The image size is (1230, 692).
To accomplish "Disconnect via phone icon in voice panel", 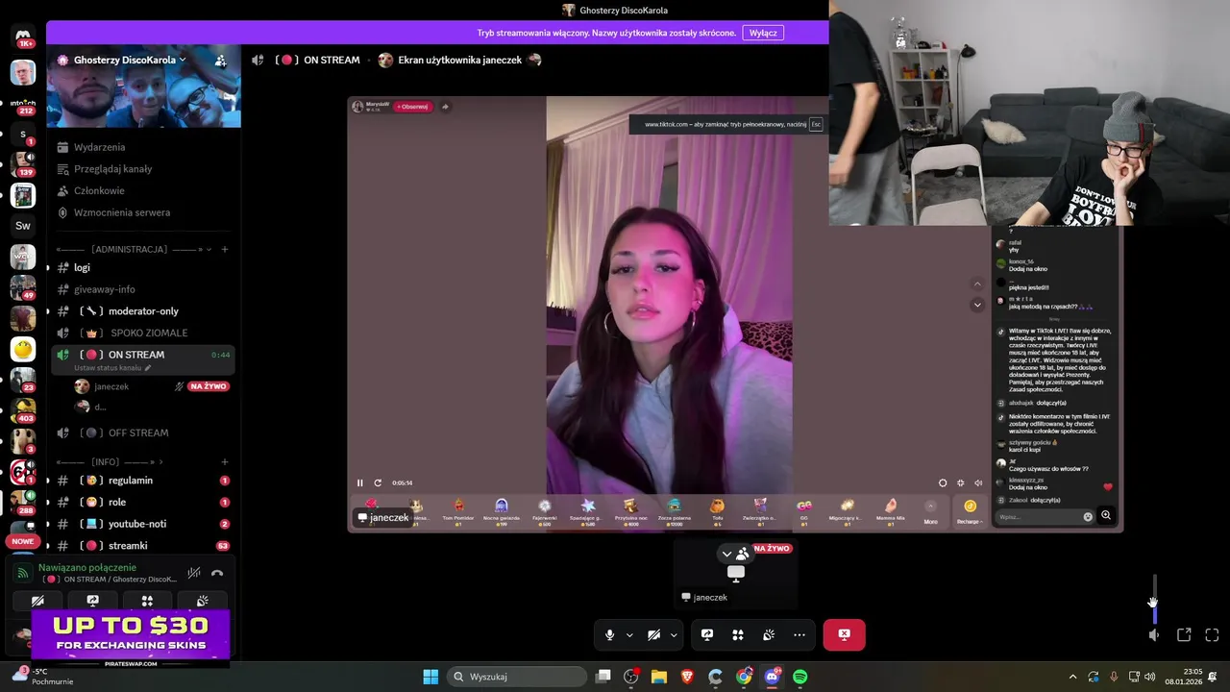I will pyautogui.click(x=217, y=573).
